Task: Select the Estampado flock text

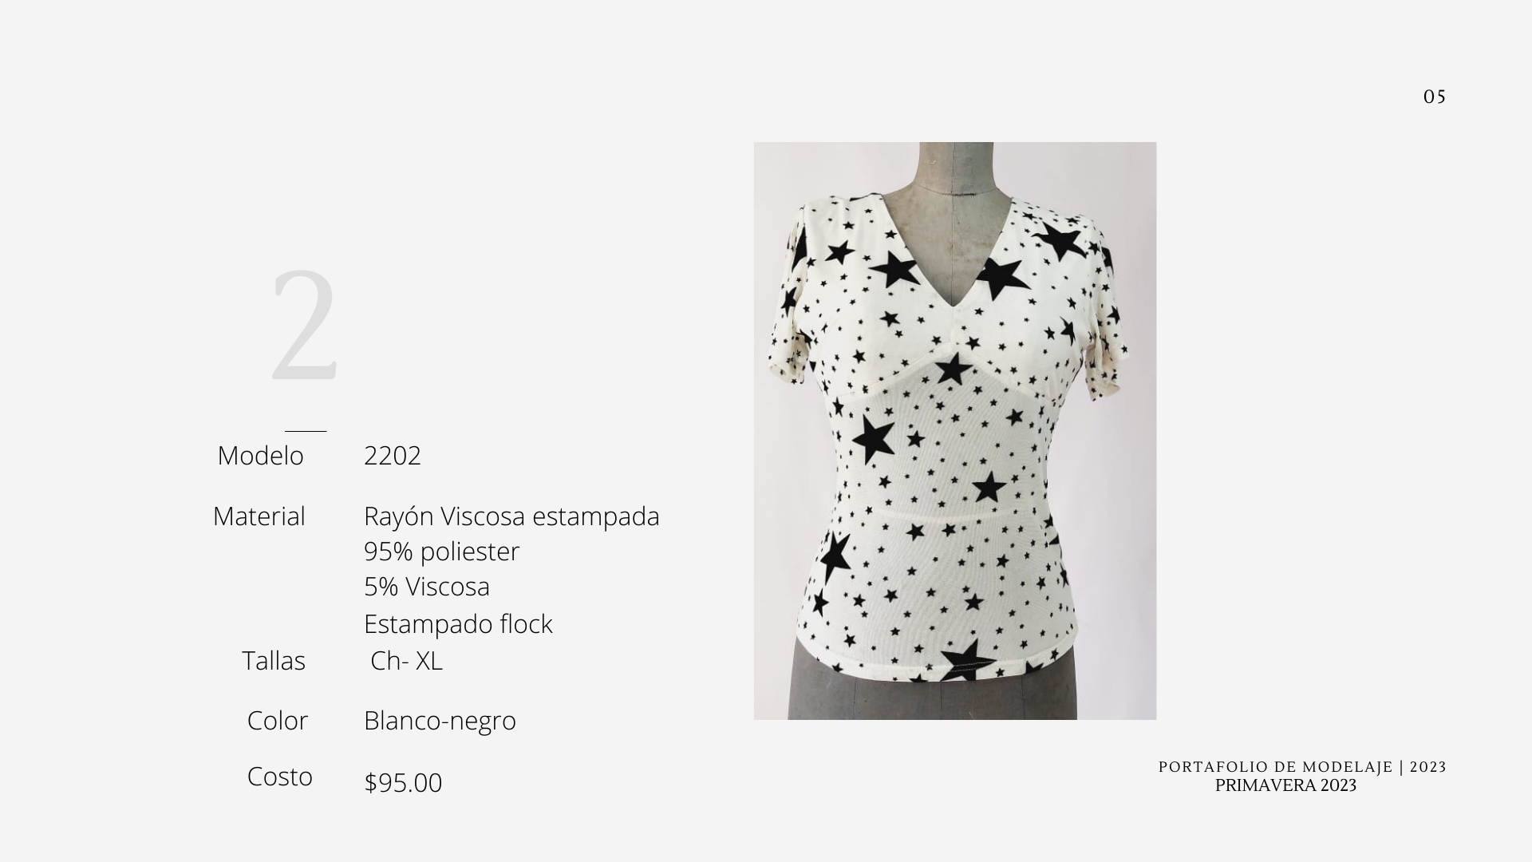Action: pyautogui.click(x=458, y=624)
